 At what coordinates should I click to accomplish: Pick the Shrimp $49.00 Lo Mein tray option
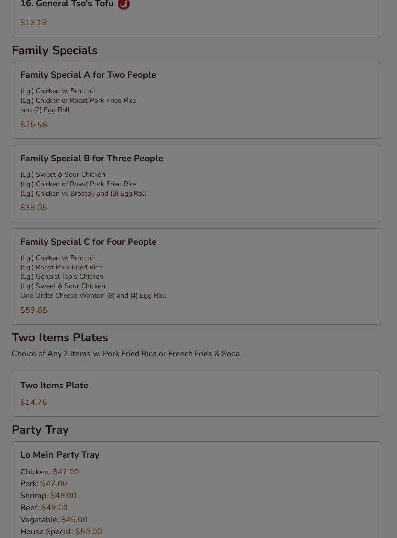click(x=48, y=495)
